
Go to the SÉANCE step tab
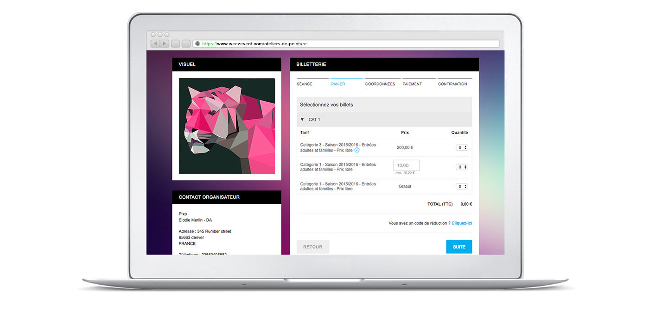[x=305, y=84]
